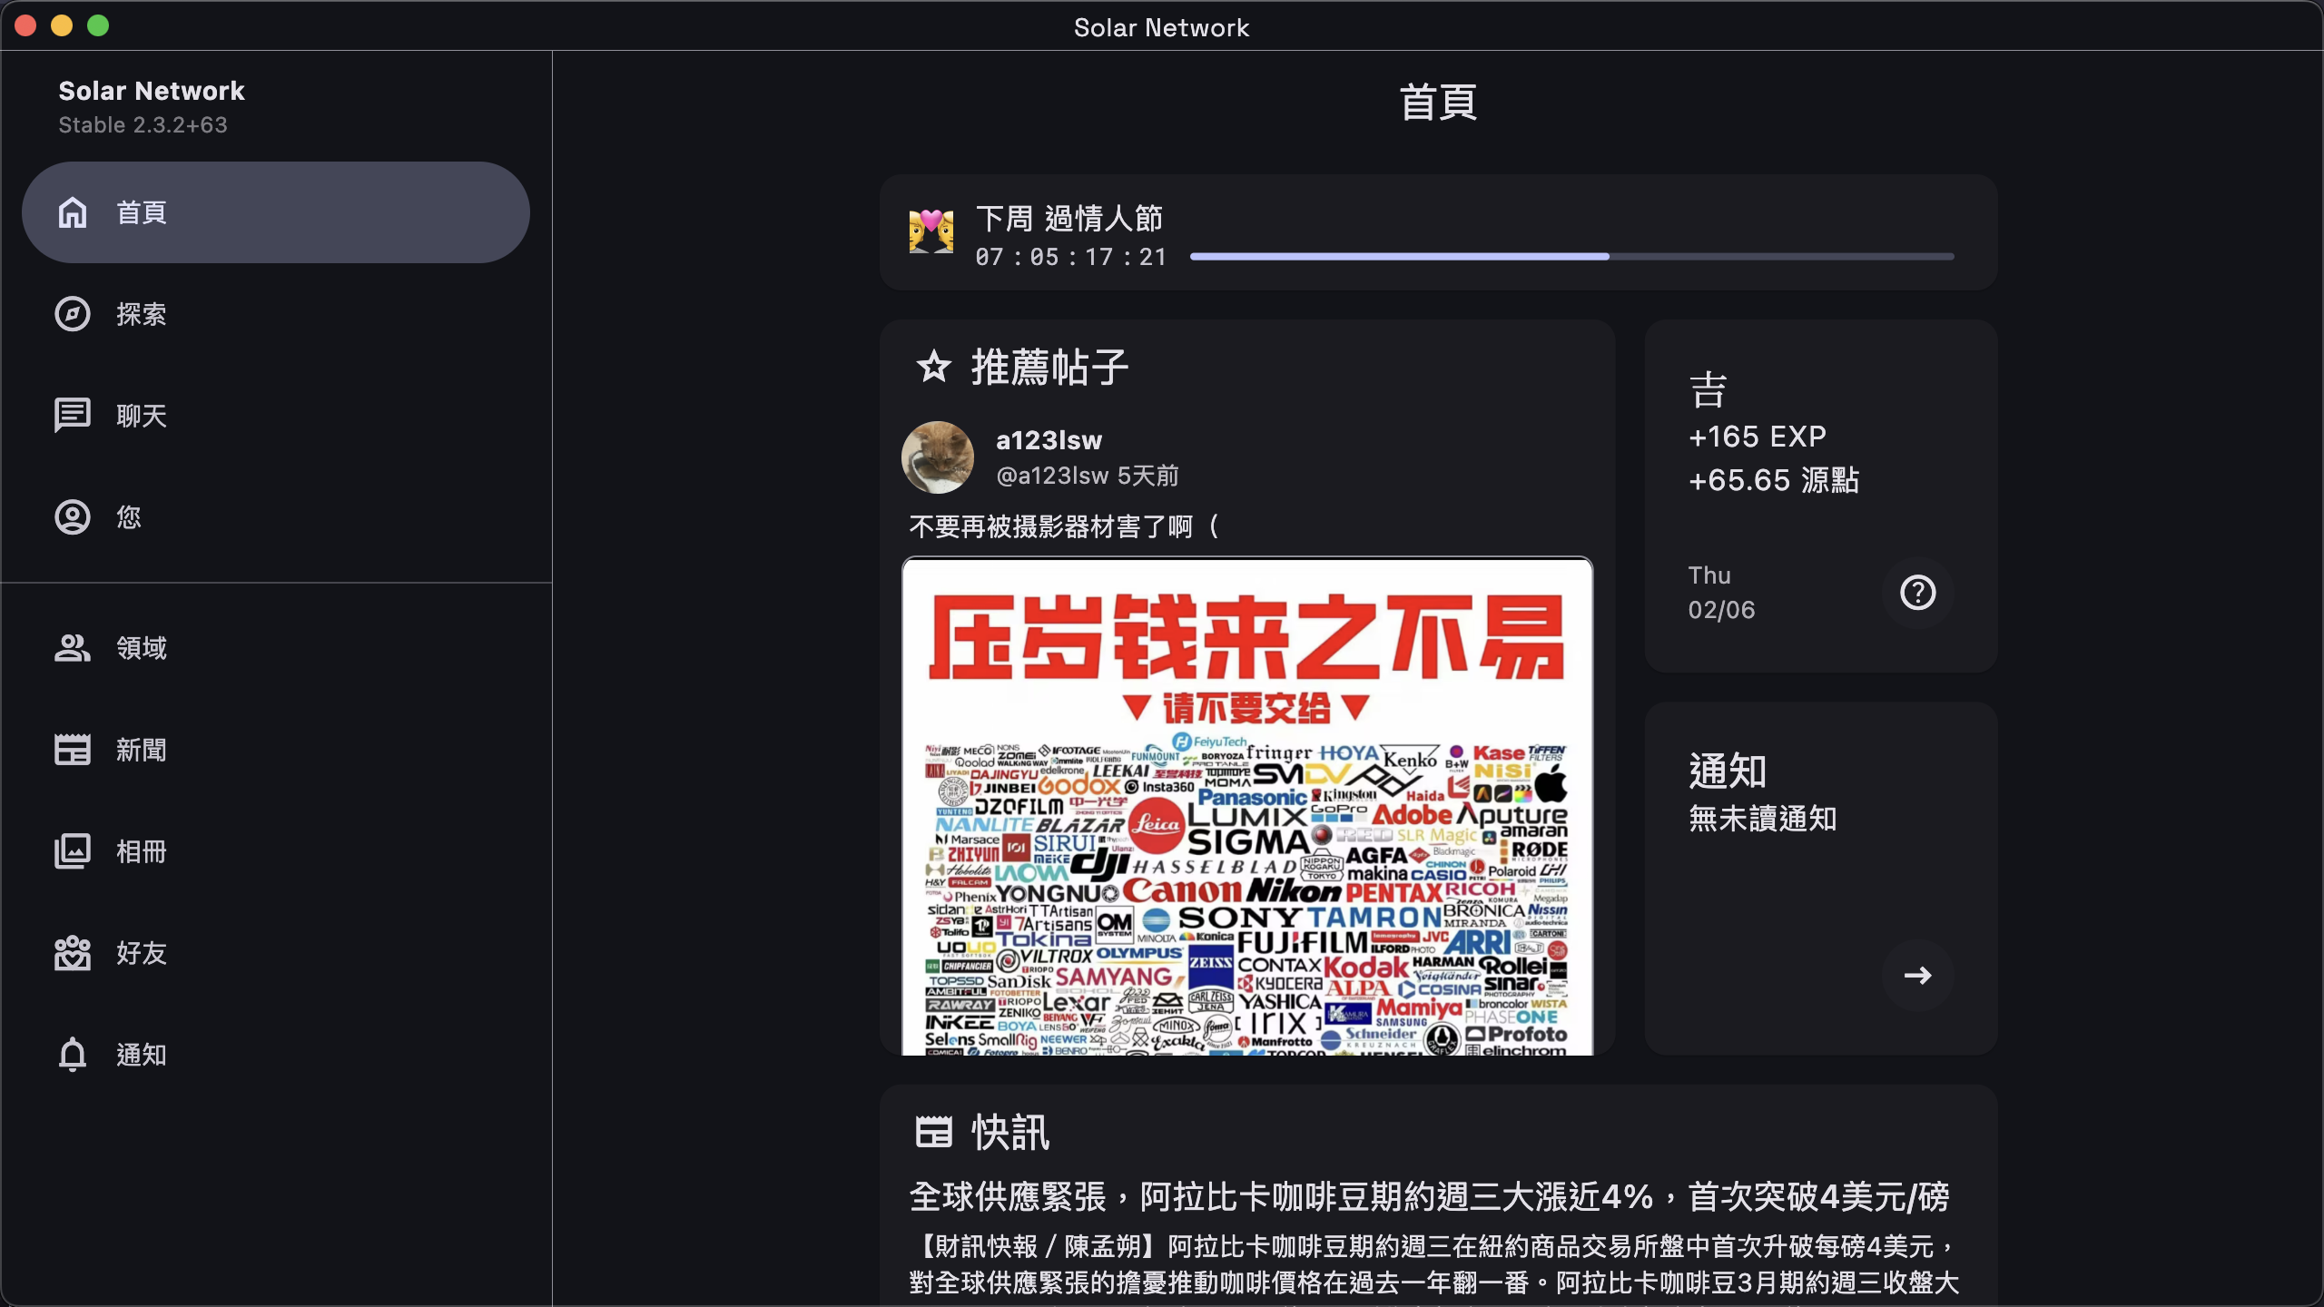Go to the 探索 menu label

pyautogui.click(x=142, y=314)
